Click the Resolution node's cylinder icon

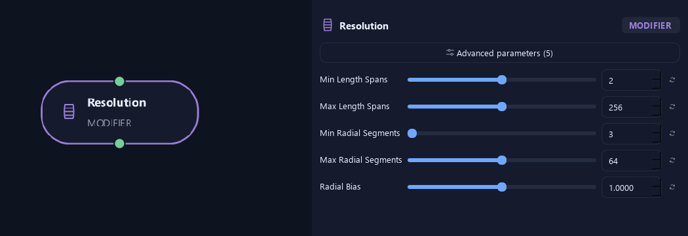[x=69, y=112]
